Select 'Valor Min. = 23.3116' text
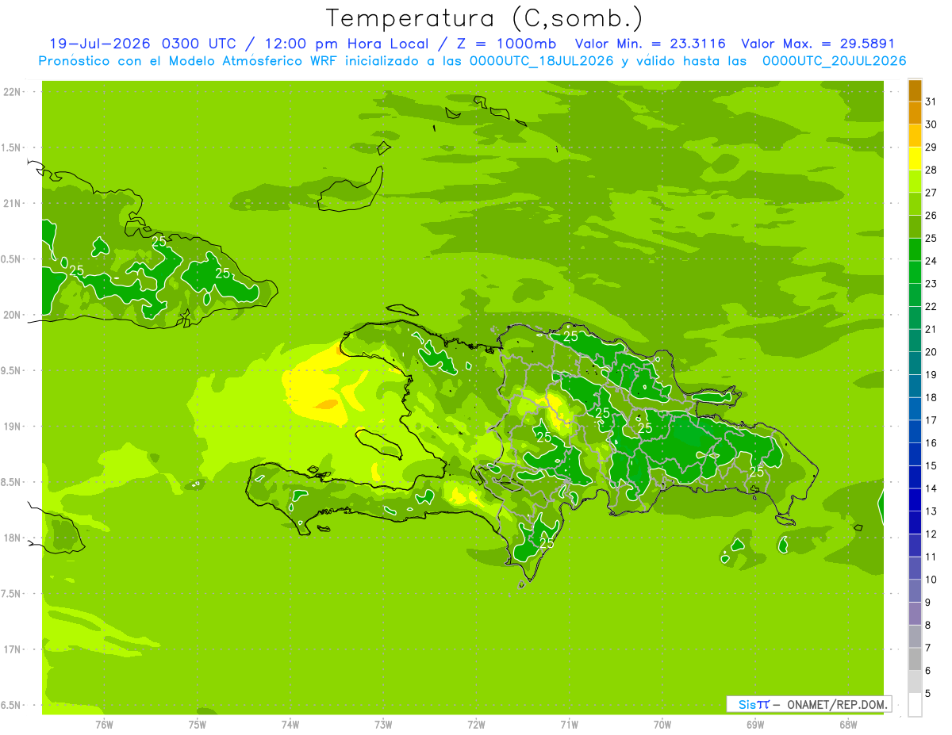 (x=651, y=44)
